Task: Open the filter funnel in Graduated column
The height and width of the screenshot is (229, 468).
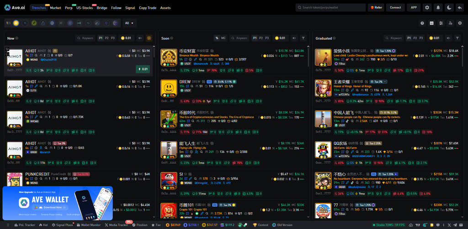Action: [x=457, y=38]
